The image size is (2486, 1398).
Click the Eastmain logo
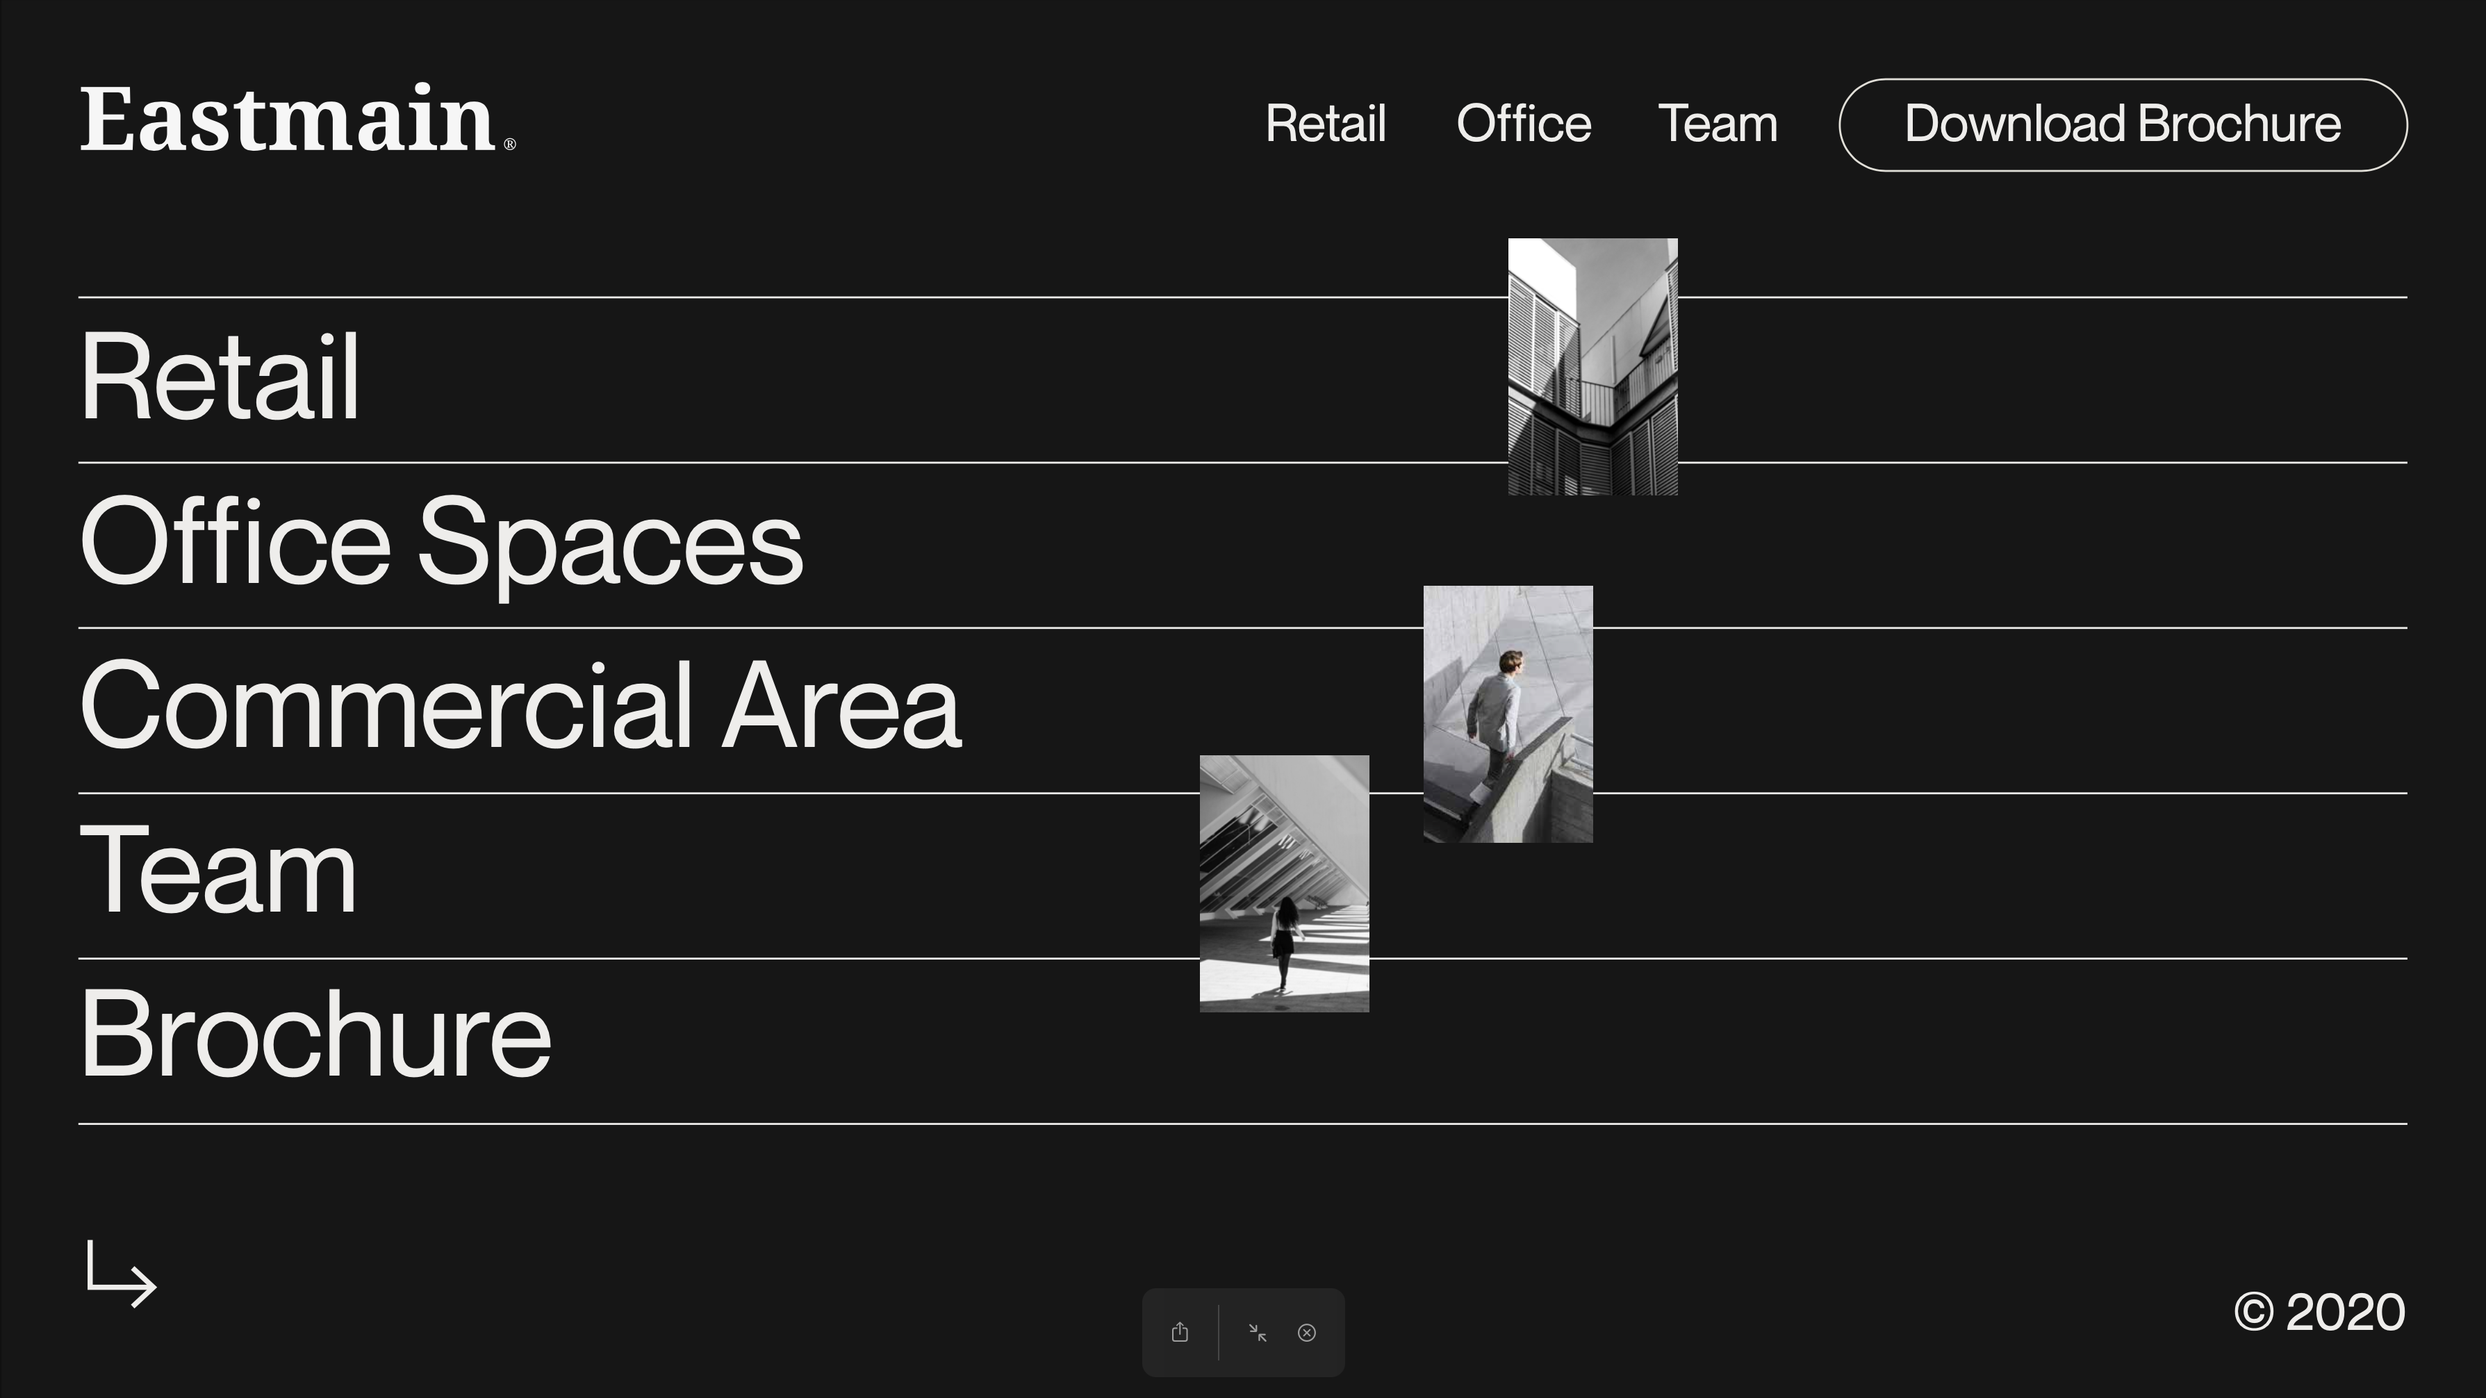pos(288,121)
